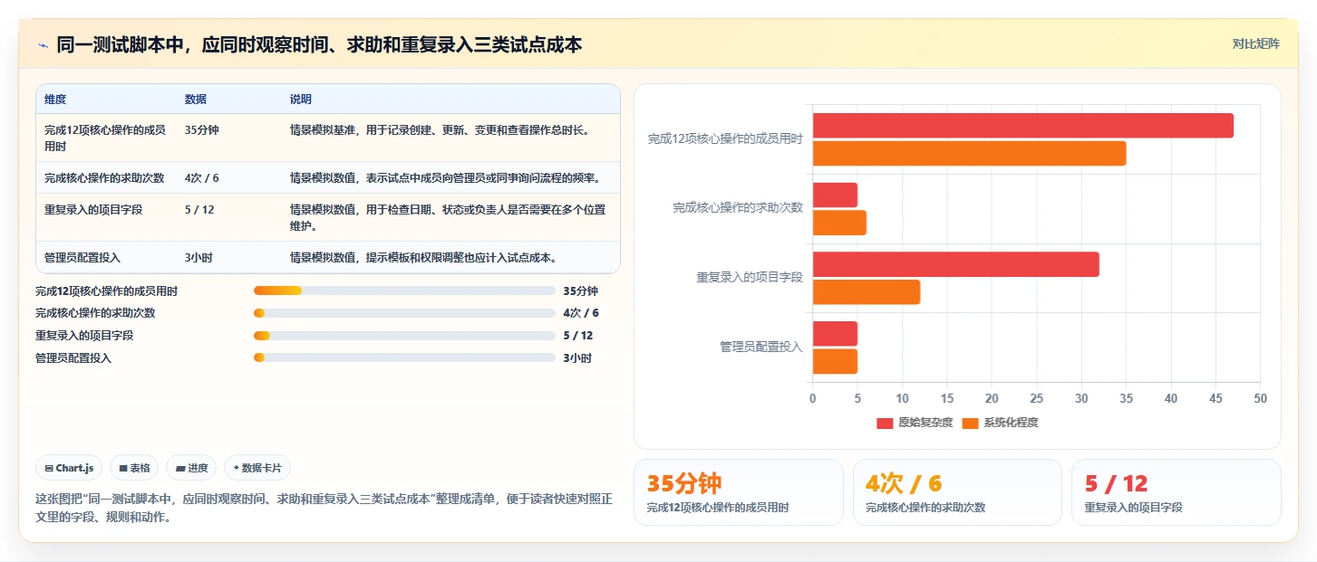Click table row label 重复录入的项目字段
This screenshot has height=562, width=1317.
tap(93, 209)
